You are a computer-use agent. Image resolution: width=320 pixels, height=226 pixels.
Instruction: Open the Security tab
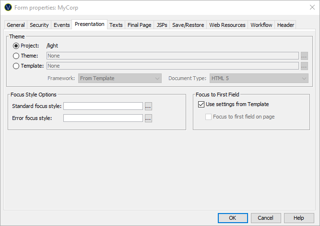[39, 25]
